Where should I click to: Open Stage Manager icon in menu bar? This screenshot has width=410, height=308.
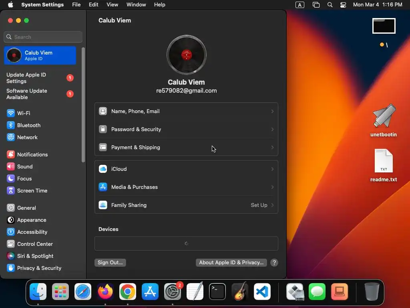click(x=316, y=5)
